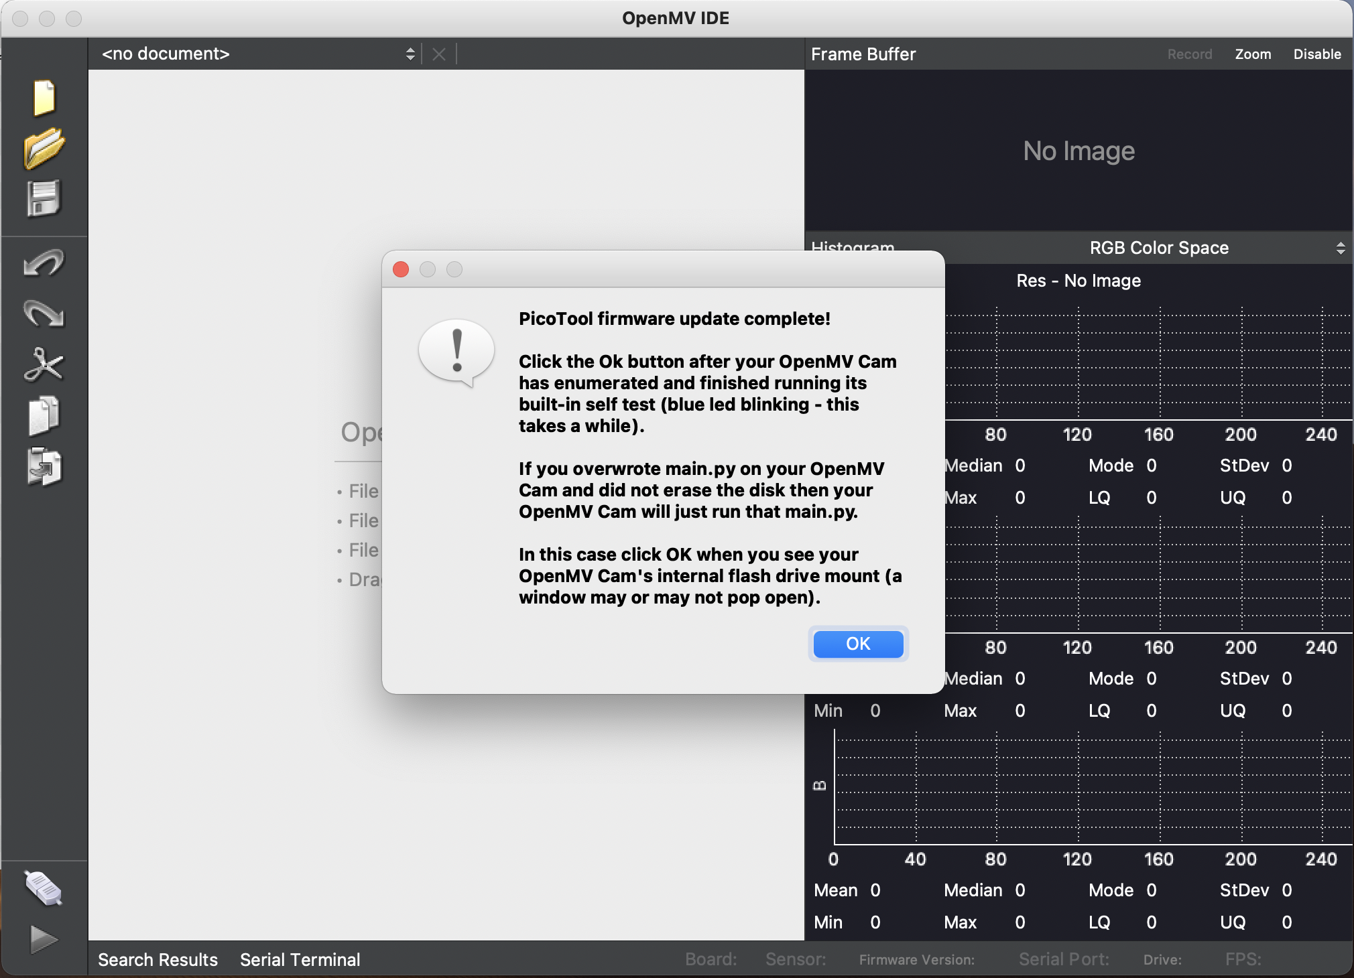The image size is (1354, 978).
Task: Open an existing script file
Action: 43,149
